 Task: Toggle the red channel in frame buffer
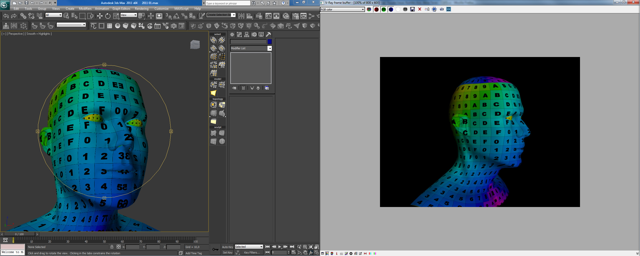tap(376, 9)
